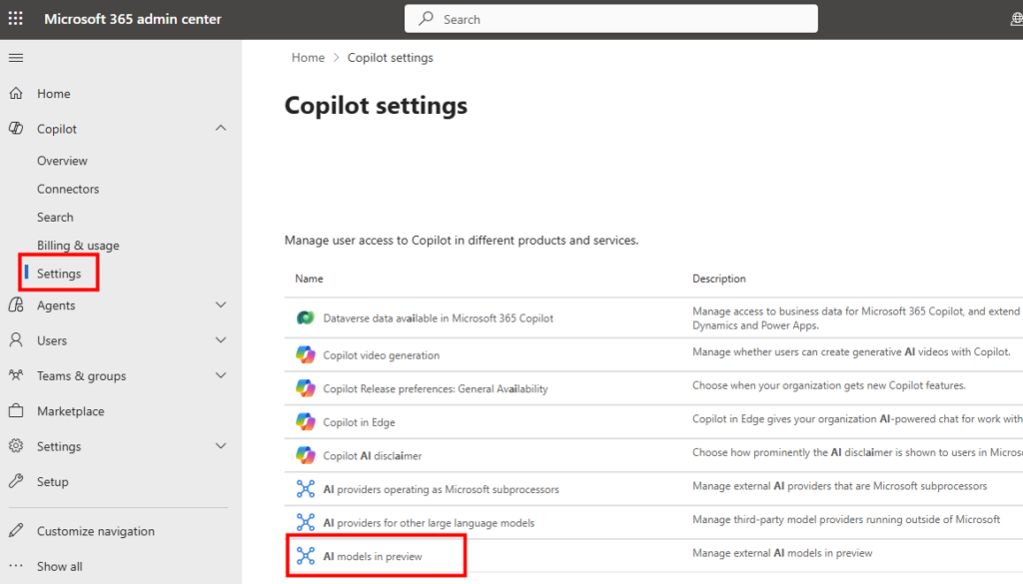This screenshot has height=584, width=1023.
Task: Click Customize navigation label
Action: (x=96, y=531)
